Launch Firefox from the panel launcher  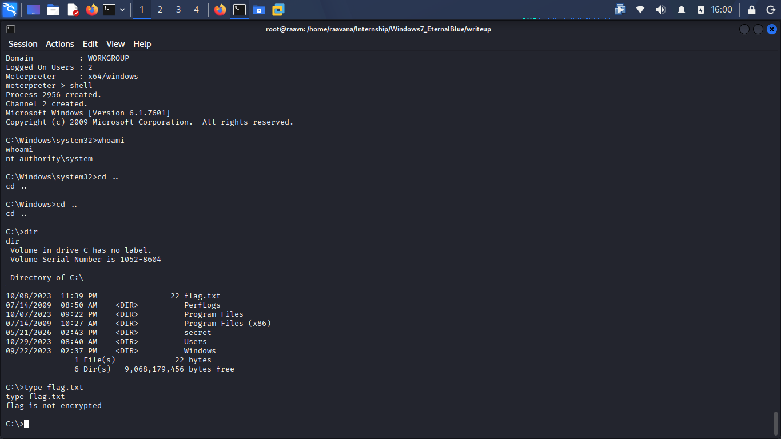91,10
